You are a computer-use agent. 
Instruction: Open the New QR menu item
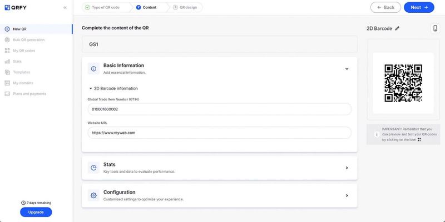point(36,29)
